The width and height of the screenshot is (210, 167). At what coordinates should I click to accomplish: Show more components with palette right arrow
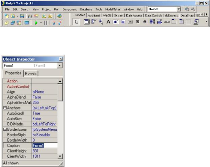click(x=206, y=22)
